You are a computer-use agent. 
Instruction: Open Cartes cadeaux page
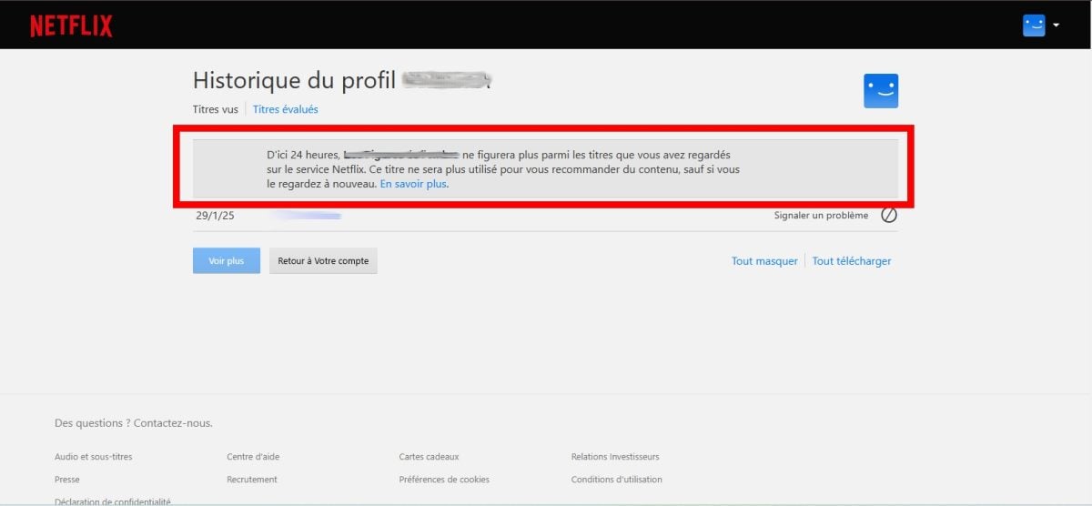[430, 457]
